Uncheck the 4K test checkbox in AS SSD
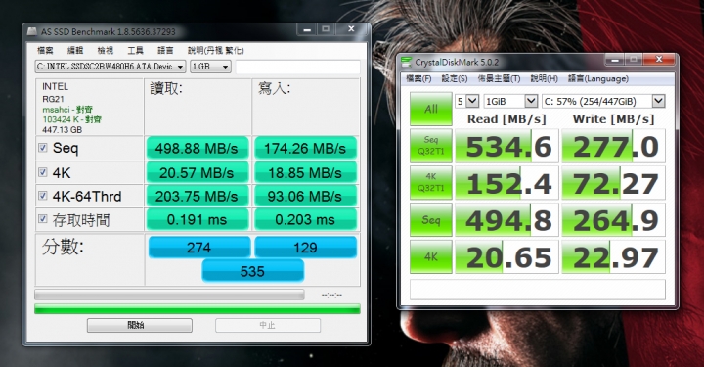This screenshot has width=704, height=367. pos(43,172)
